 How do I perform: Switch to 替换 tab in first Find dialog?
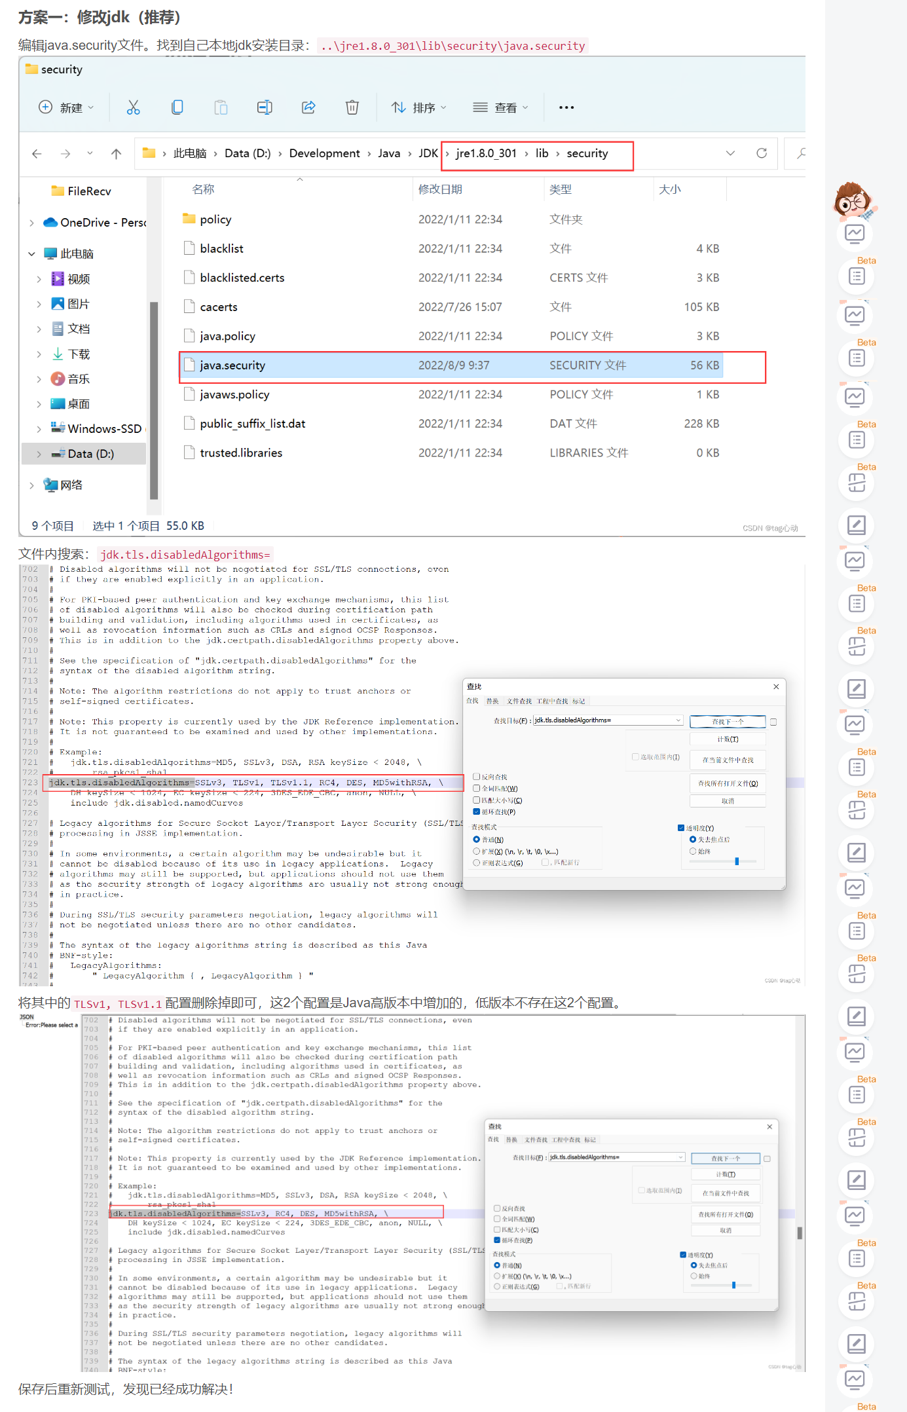492,701
